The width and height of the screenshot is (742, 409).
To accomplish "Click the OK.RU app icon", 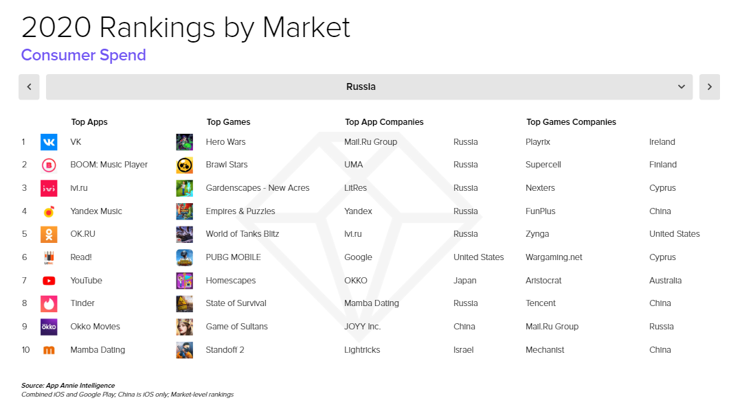I will pyautogui.click(x=49, y=234).
